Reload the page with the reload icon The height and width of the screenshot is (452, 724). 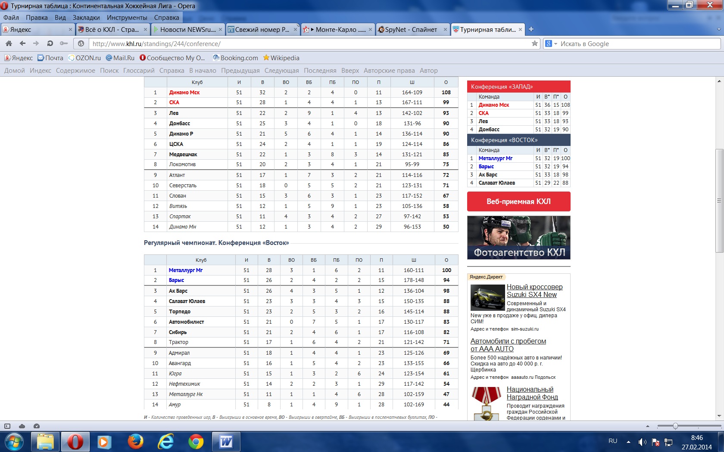[50, 43]
